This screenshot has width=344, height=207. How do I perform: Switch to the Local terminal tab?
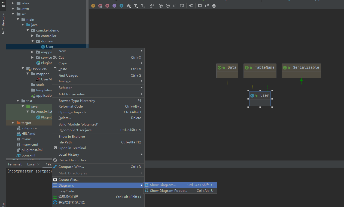pos(31,164)
